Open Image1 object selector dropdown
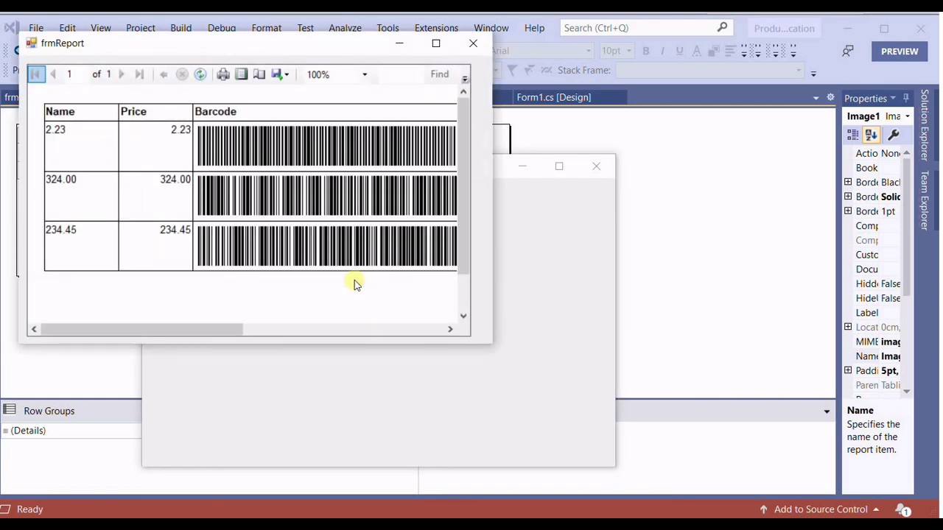 click(x=907, y=116)
